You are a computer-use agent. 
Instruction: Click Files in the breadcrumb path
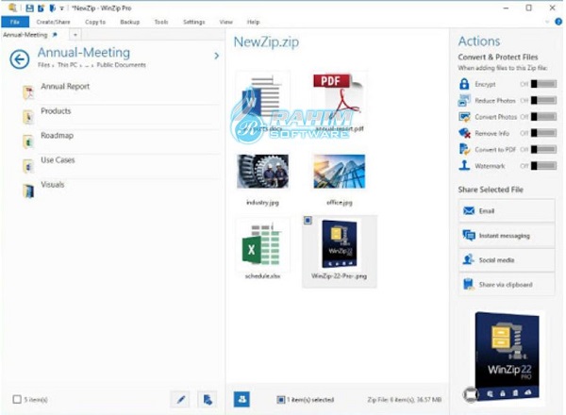(43, 65)
